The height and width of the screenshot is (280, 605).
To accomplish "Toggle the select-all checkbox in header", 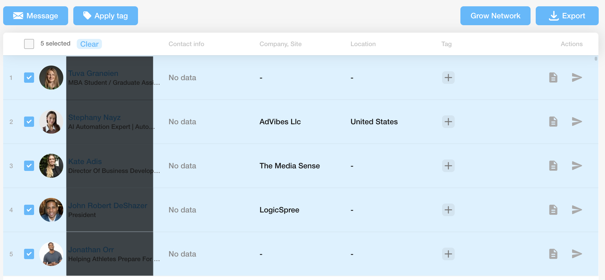I will point(29,44).
